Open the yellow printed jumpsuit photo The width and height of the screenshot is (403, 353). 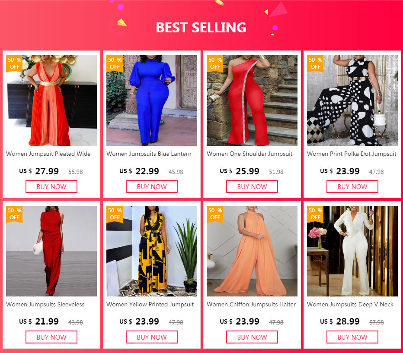(152, 251)
